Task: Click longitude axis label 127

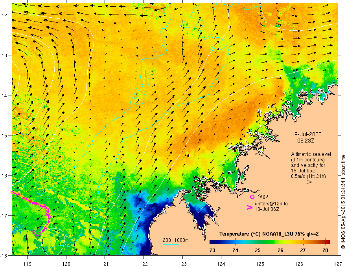Action: (x=338, y=264)
